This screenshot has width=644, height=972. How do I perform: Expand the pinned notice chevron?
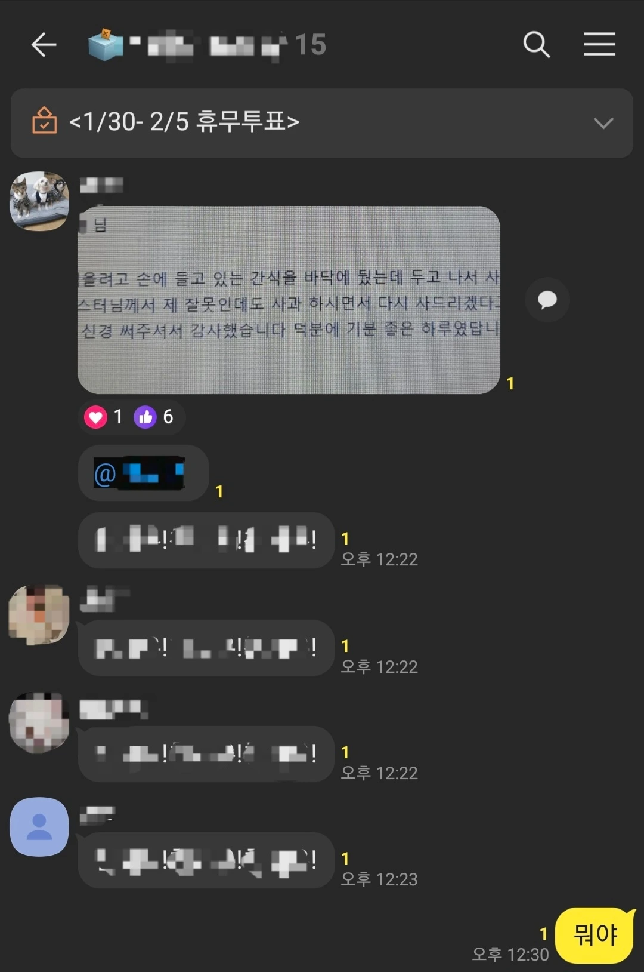point(603,123)
